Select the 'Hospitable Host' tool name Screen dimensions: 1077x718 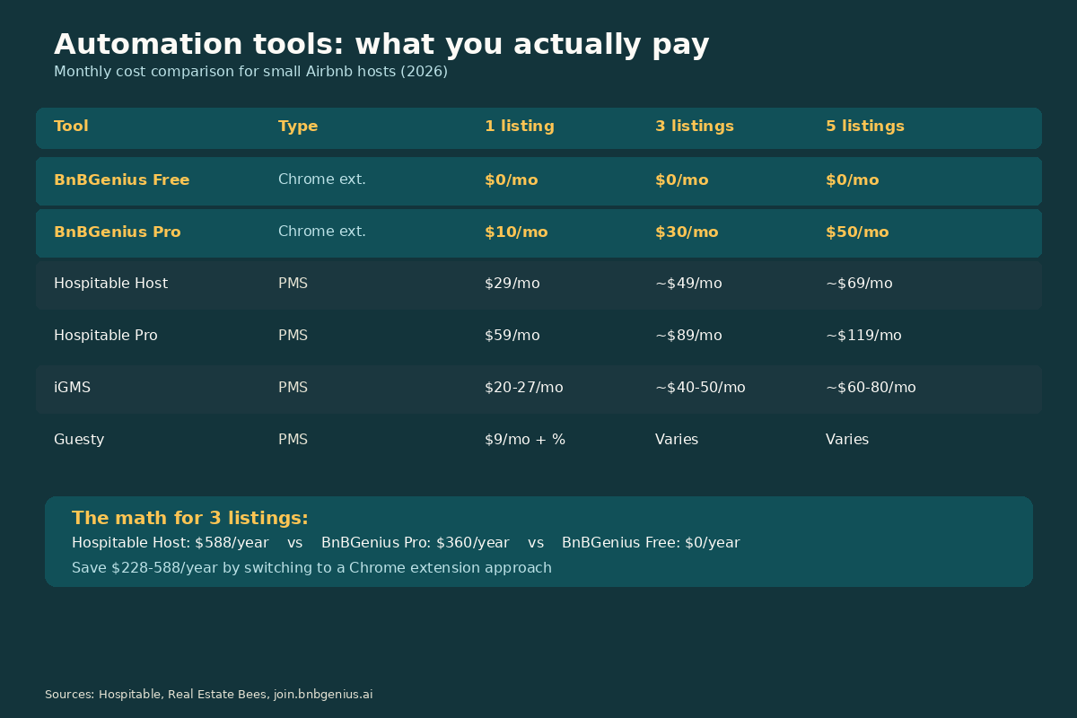click(x=110, y=284)
